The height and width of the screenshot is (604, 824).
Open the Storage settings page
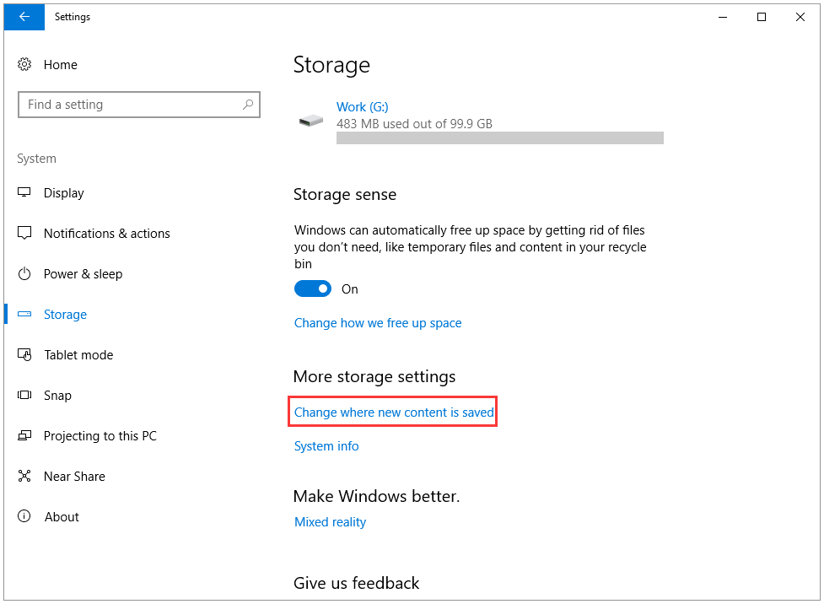65,315
